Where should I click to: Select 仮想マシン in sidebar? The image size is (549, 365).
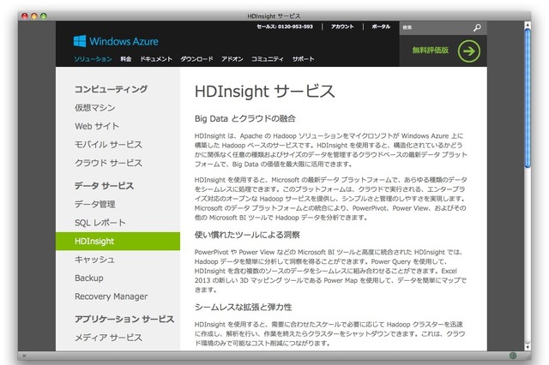click(95, 108)
